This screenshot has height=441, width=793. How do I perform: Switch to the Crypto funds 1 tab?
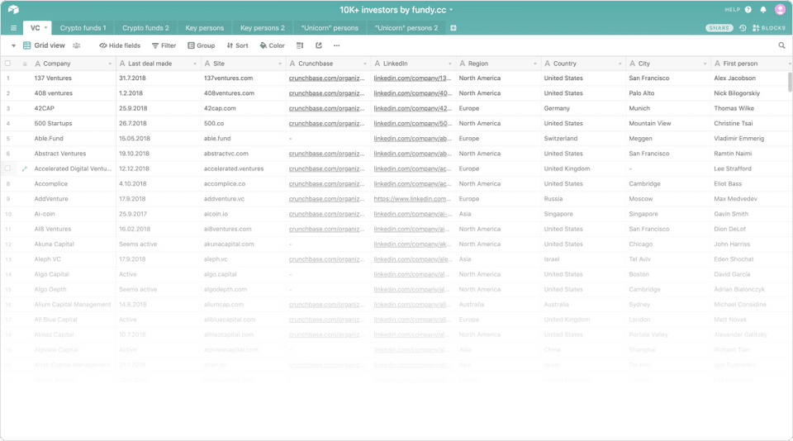point(83,28)
